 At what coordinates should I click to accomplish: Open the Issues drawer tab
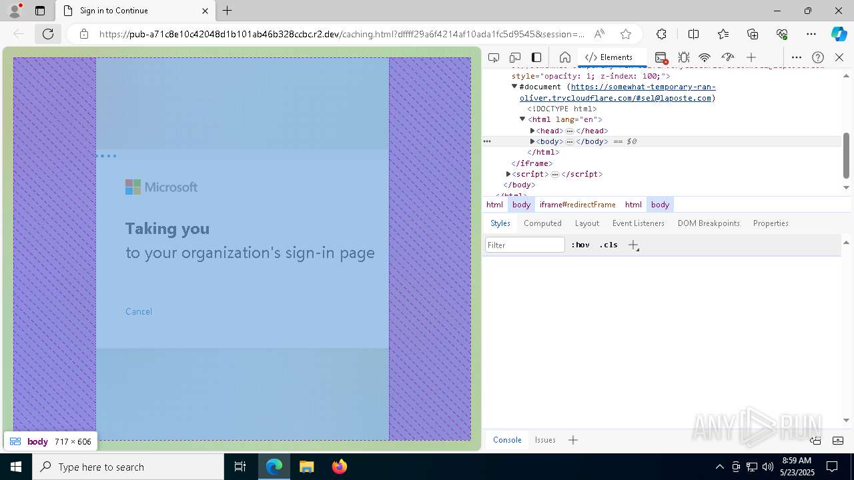[545, 440]
